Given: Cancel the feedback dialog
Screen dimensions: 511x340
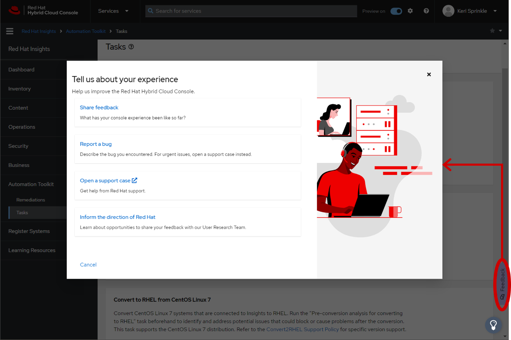Looking at the screenshot, I should coord(88,265).
